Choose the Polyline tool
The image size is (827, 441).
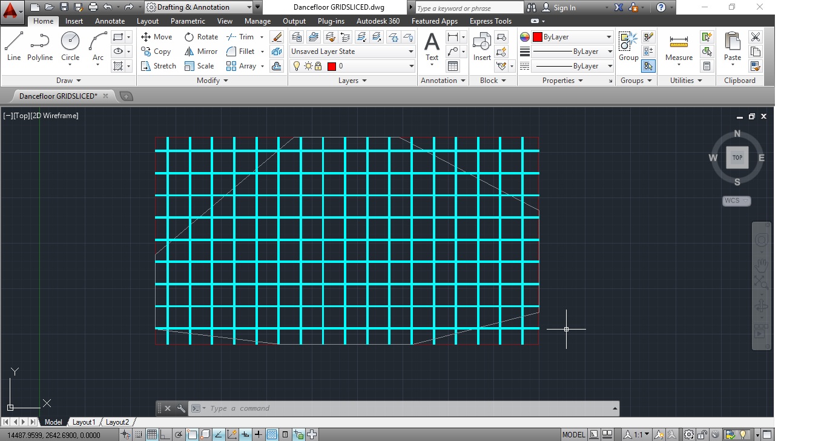click(39, 46)
